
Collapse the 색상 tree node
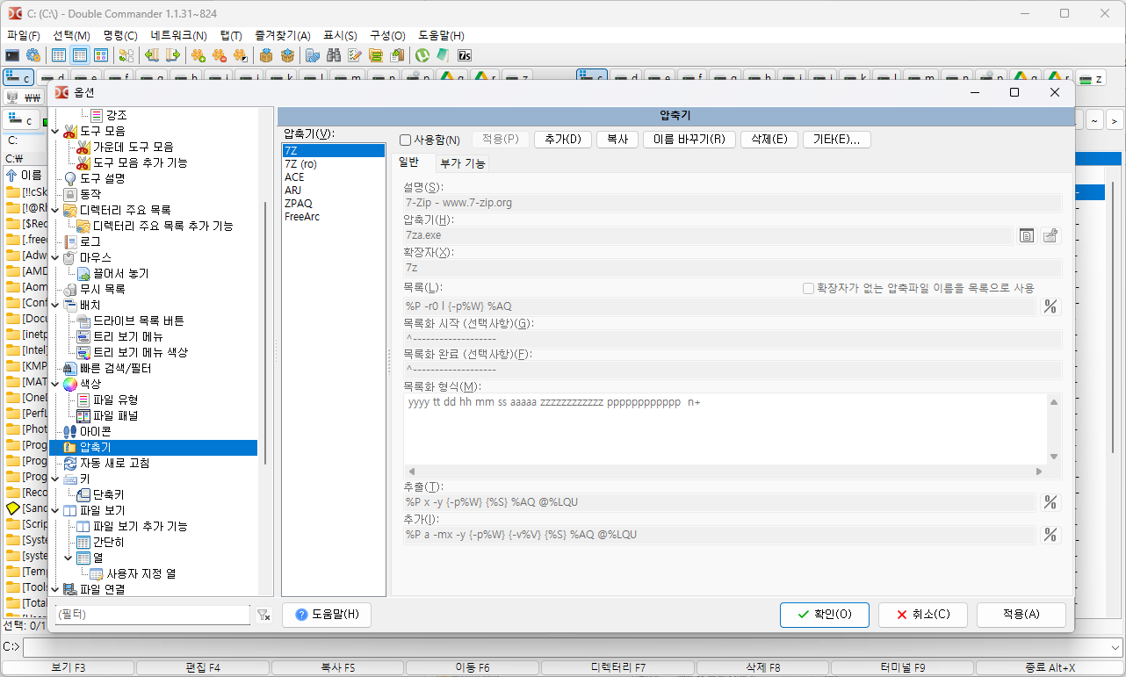[56, 384]
